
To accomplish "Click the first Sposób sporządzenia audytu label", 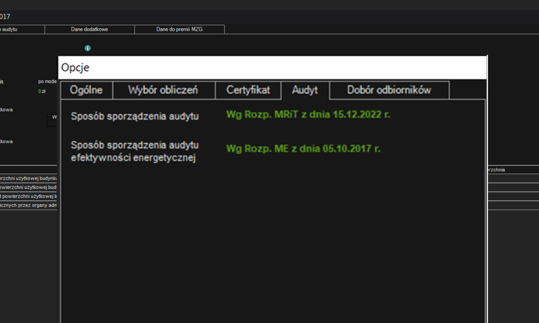I will pos(135,116).
